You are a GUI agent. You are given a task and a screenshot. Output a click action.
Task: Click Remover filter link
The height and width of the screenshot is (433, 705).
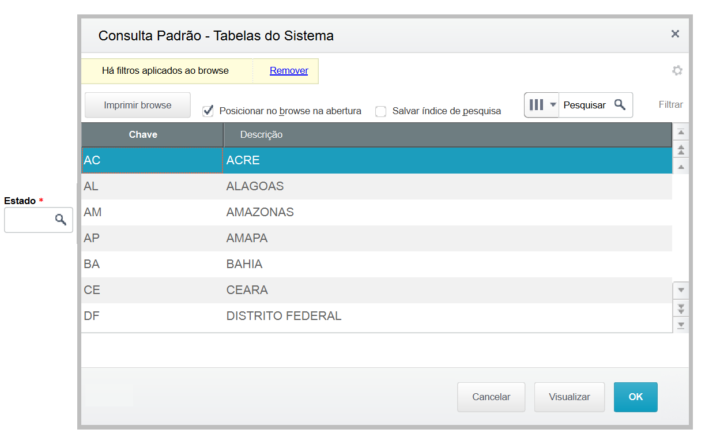(289, 71)
